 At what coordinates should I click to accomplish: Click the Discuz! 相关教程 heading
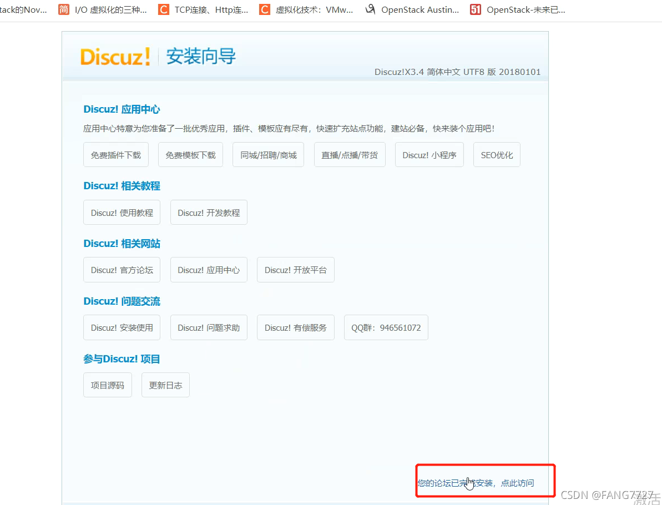(x=122, y=186)
